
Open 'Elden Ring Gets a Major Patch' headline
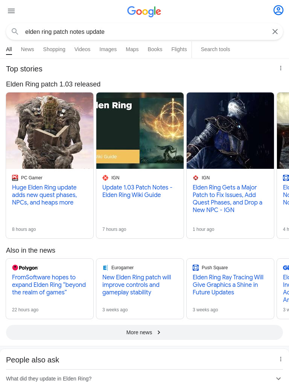(x=227, y=199)
